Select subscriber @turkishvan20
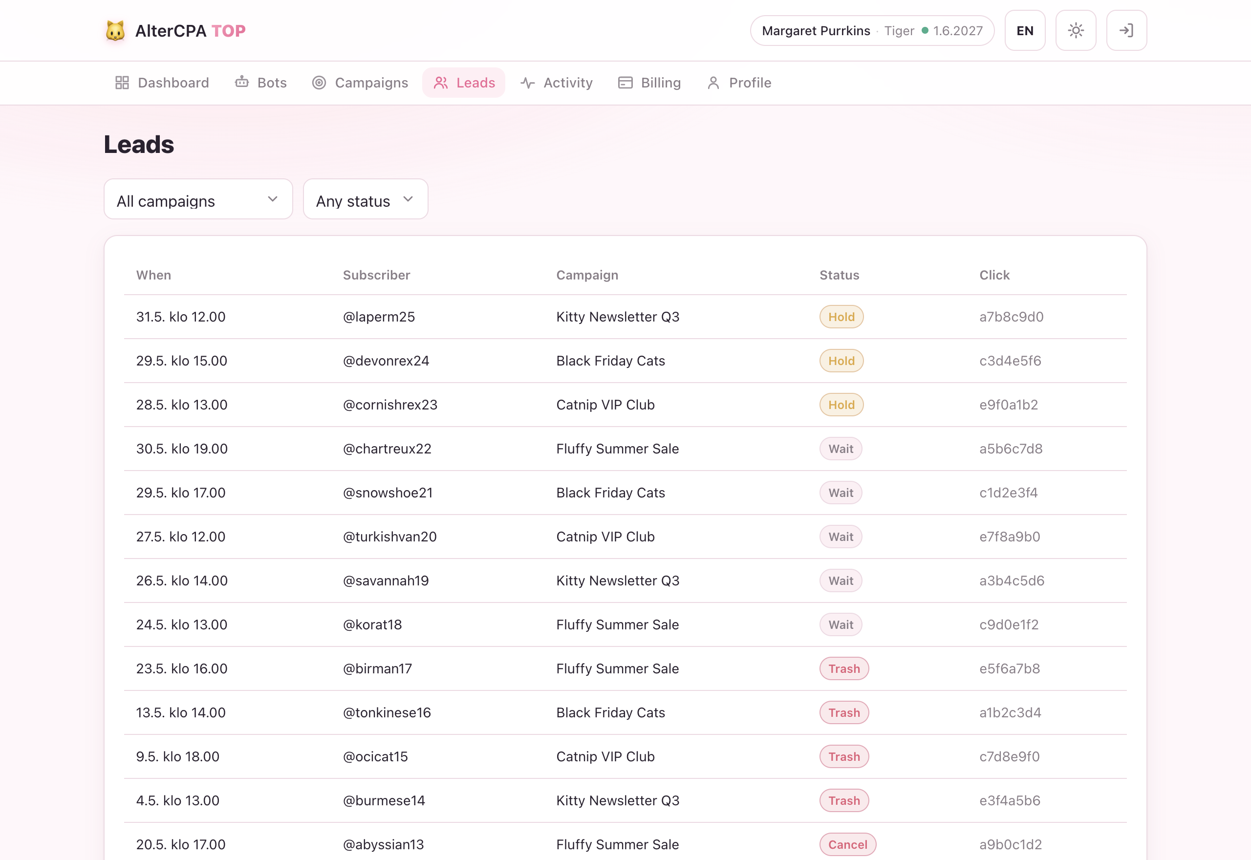1251x860 pixels. coord(389,537)
